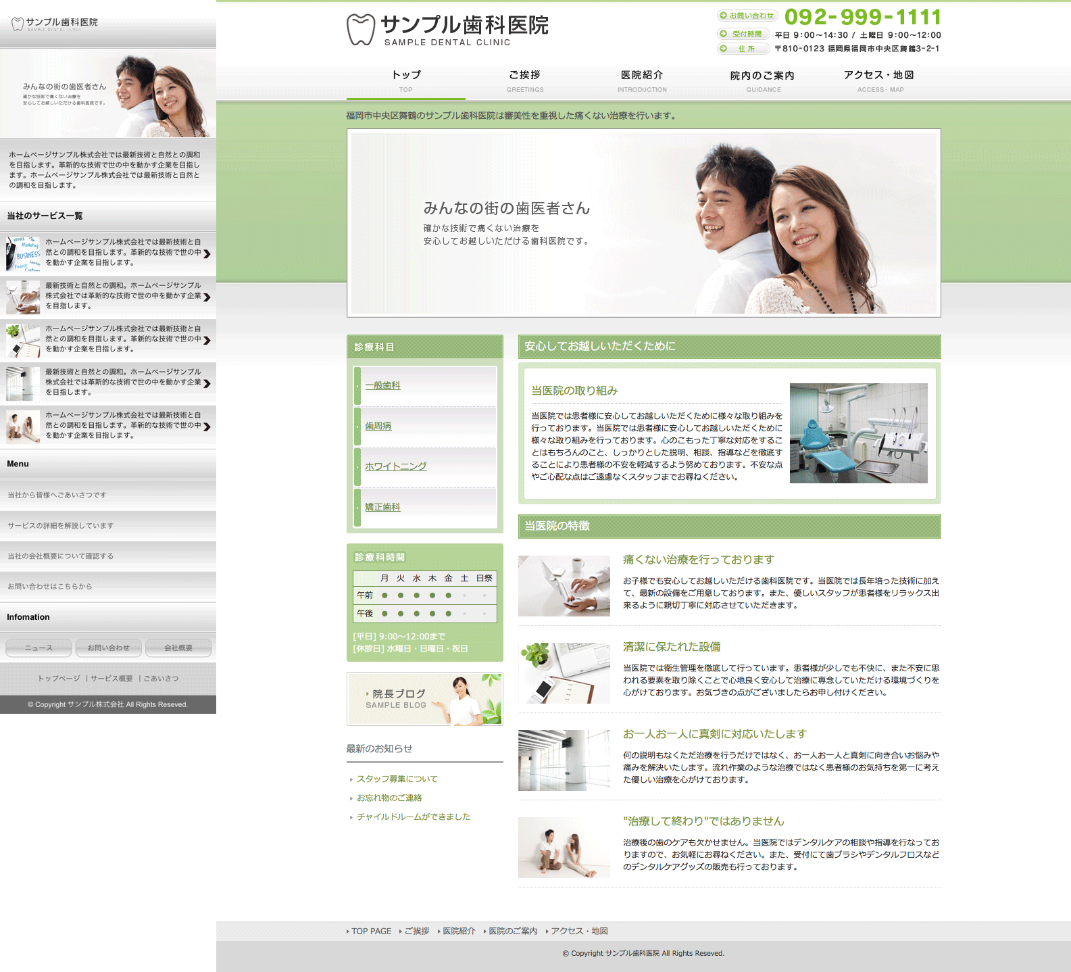Click the arrow beside the last sidebar service item
Viewport: 1071px width, 972px height.
207,427
